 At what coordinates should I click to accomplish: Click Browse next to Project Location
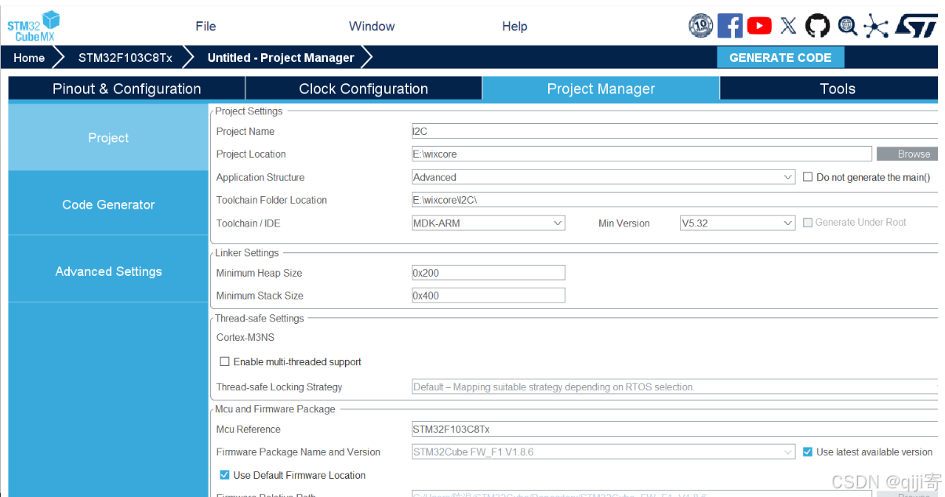(908, 154)
